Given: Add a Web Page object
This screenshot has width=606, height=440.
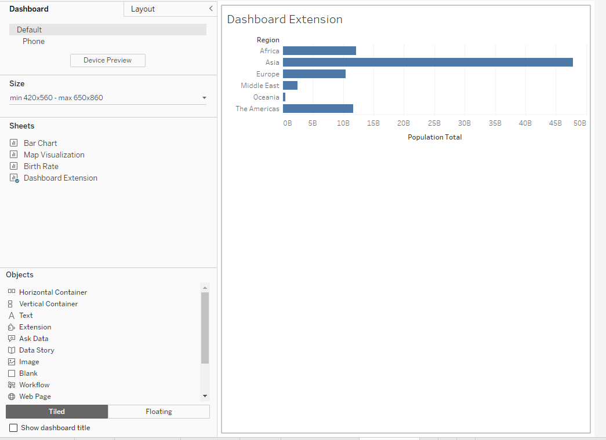Looking at the screenshot, I should [x=36, y=396].
